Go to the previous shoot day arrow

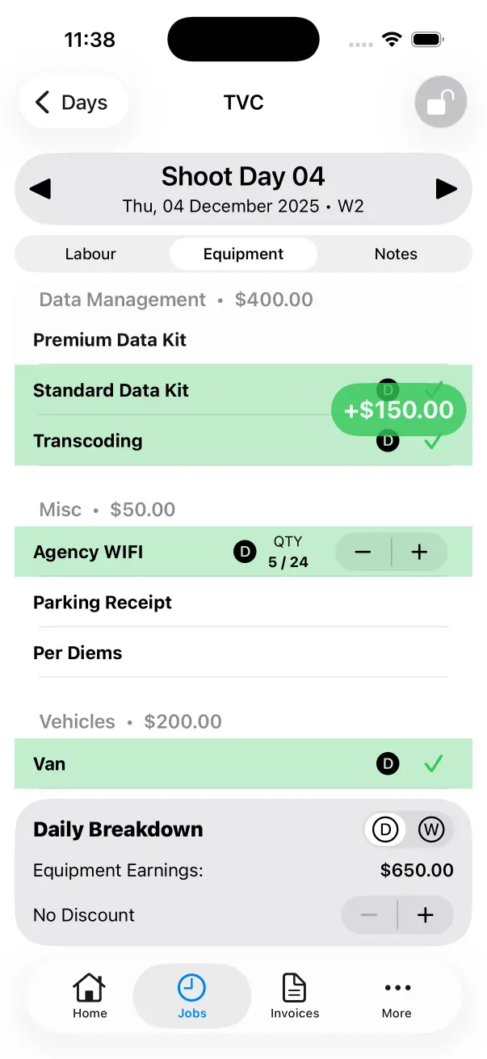click(x=40, y=188)
